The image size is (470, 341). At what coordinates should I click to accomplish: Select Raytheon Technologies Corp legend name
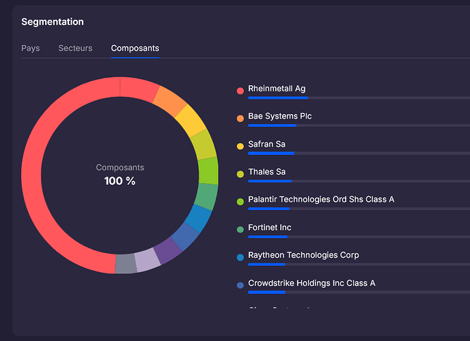303,255
